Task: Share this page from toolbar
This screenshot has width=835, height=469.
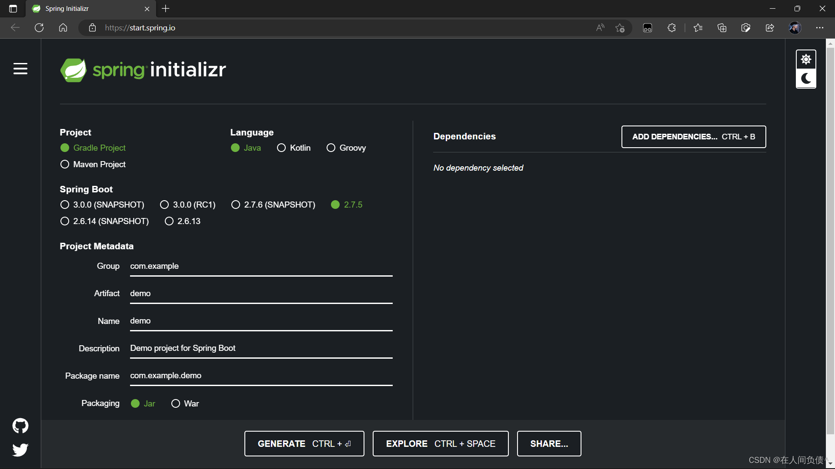Action: (770, 28)
